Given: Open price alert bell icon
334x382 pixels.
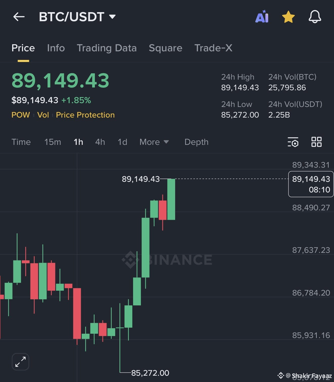Looking at the screenshot, I should tap(315, 17).
